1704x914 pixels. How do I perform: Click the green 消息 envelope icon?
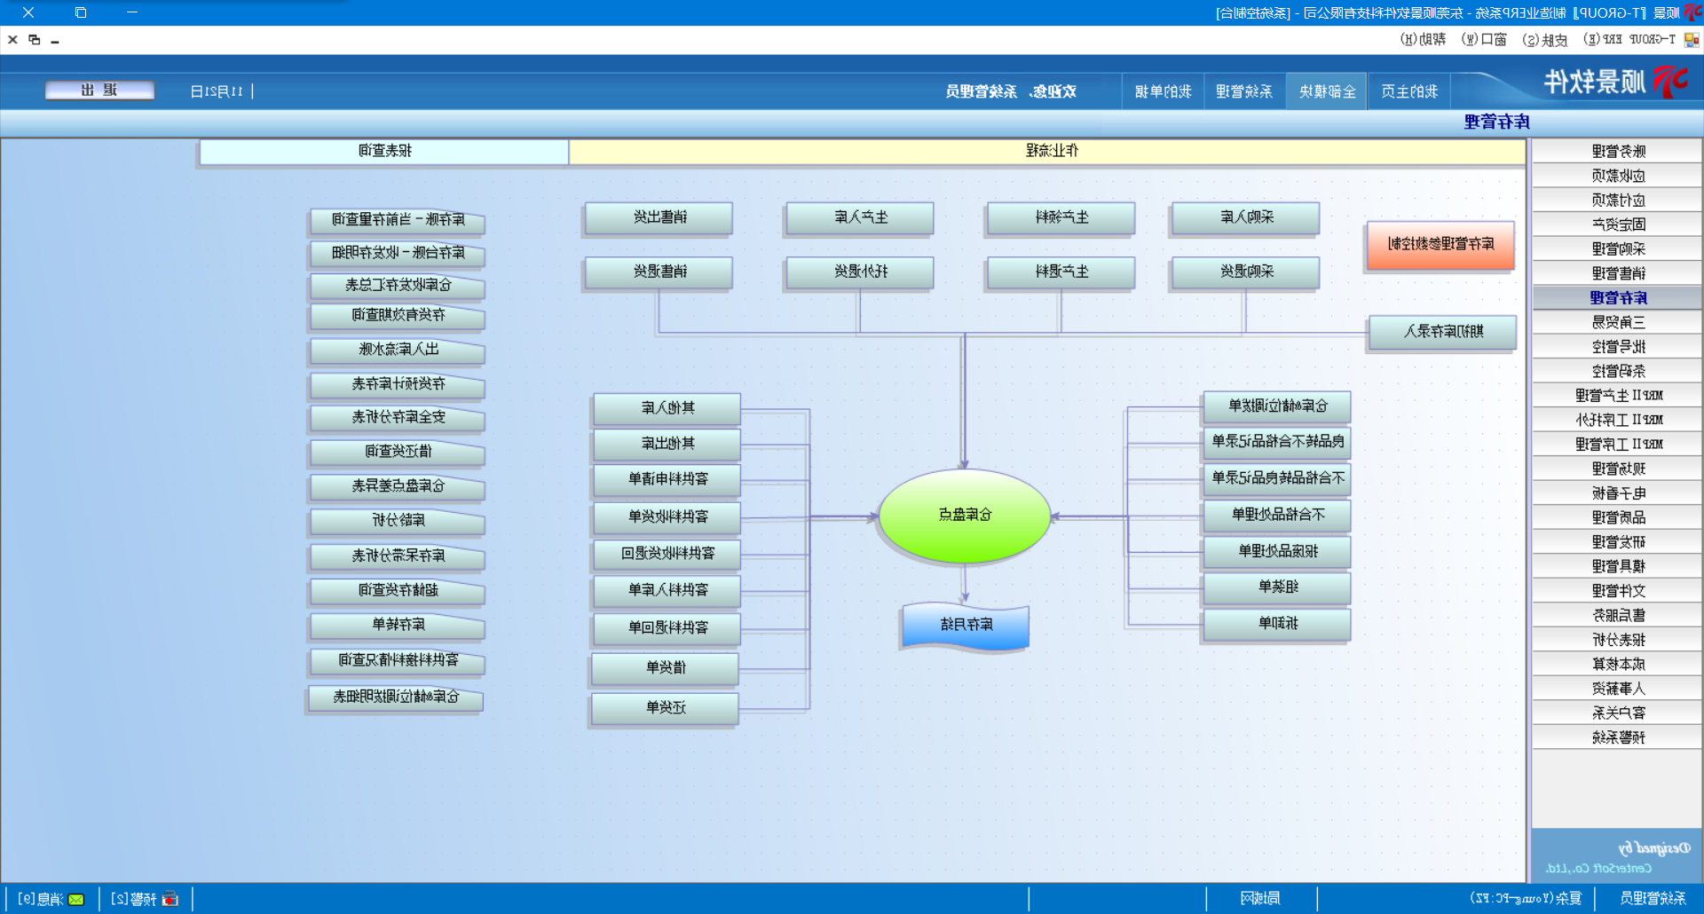pyautogui.click(x=76, y=899)
